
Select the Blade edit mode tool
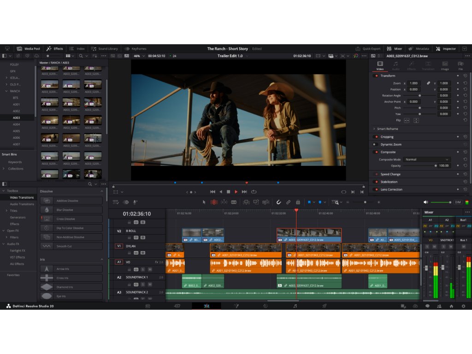pos(234,202)
